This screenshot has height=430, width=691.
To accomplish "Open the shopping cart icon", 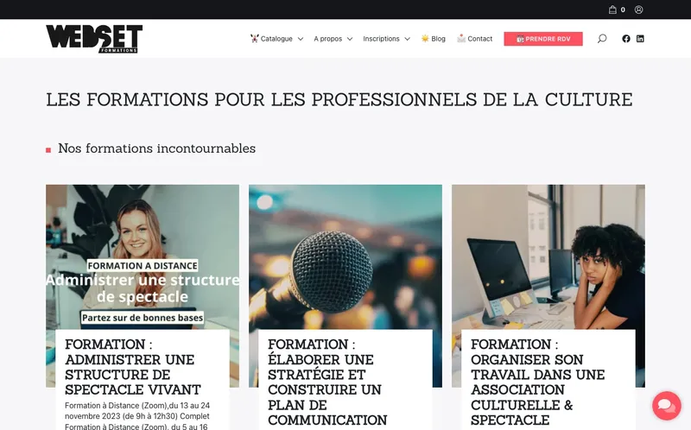I will tap(612, 9).
